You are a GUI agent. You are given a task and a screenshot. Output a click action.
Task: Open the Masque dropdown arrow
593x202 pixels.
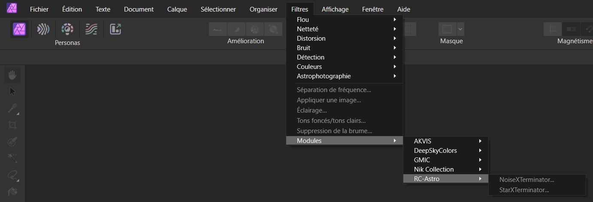(x=460, y=29)
